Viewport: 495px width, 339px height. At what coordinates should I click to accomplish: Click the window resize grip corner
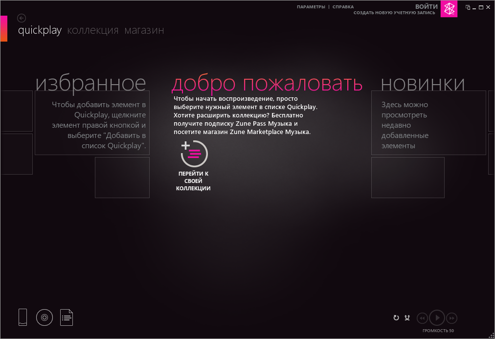tap(492, 336)
